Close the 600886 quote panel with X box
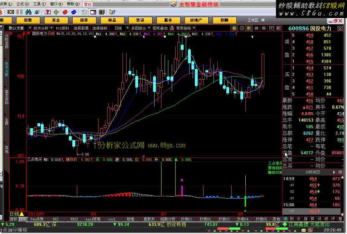 (340, 28)
